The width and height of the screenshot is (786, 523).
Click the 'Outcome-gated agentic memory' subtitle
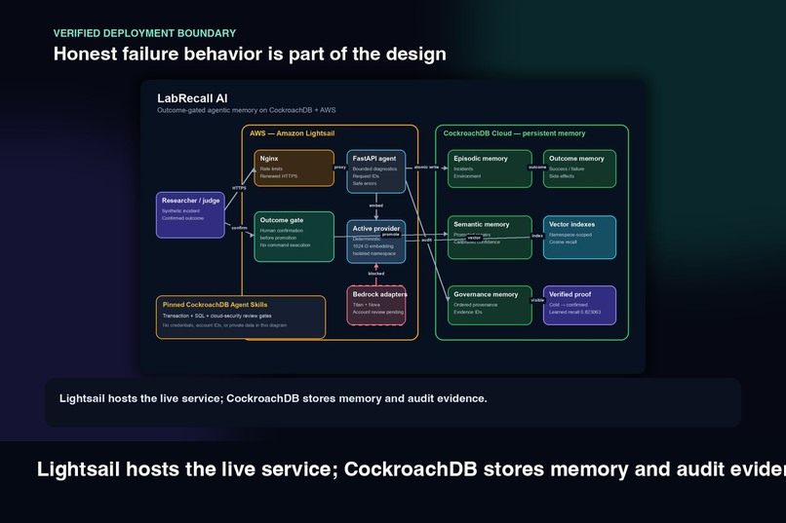coord(246,110)
